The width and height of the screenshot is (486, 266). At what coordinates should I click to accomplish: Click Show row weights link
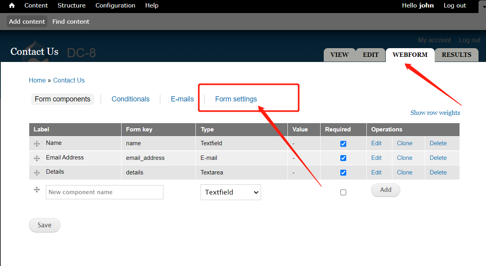[435, 112]
